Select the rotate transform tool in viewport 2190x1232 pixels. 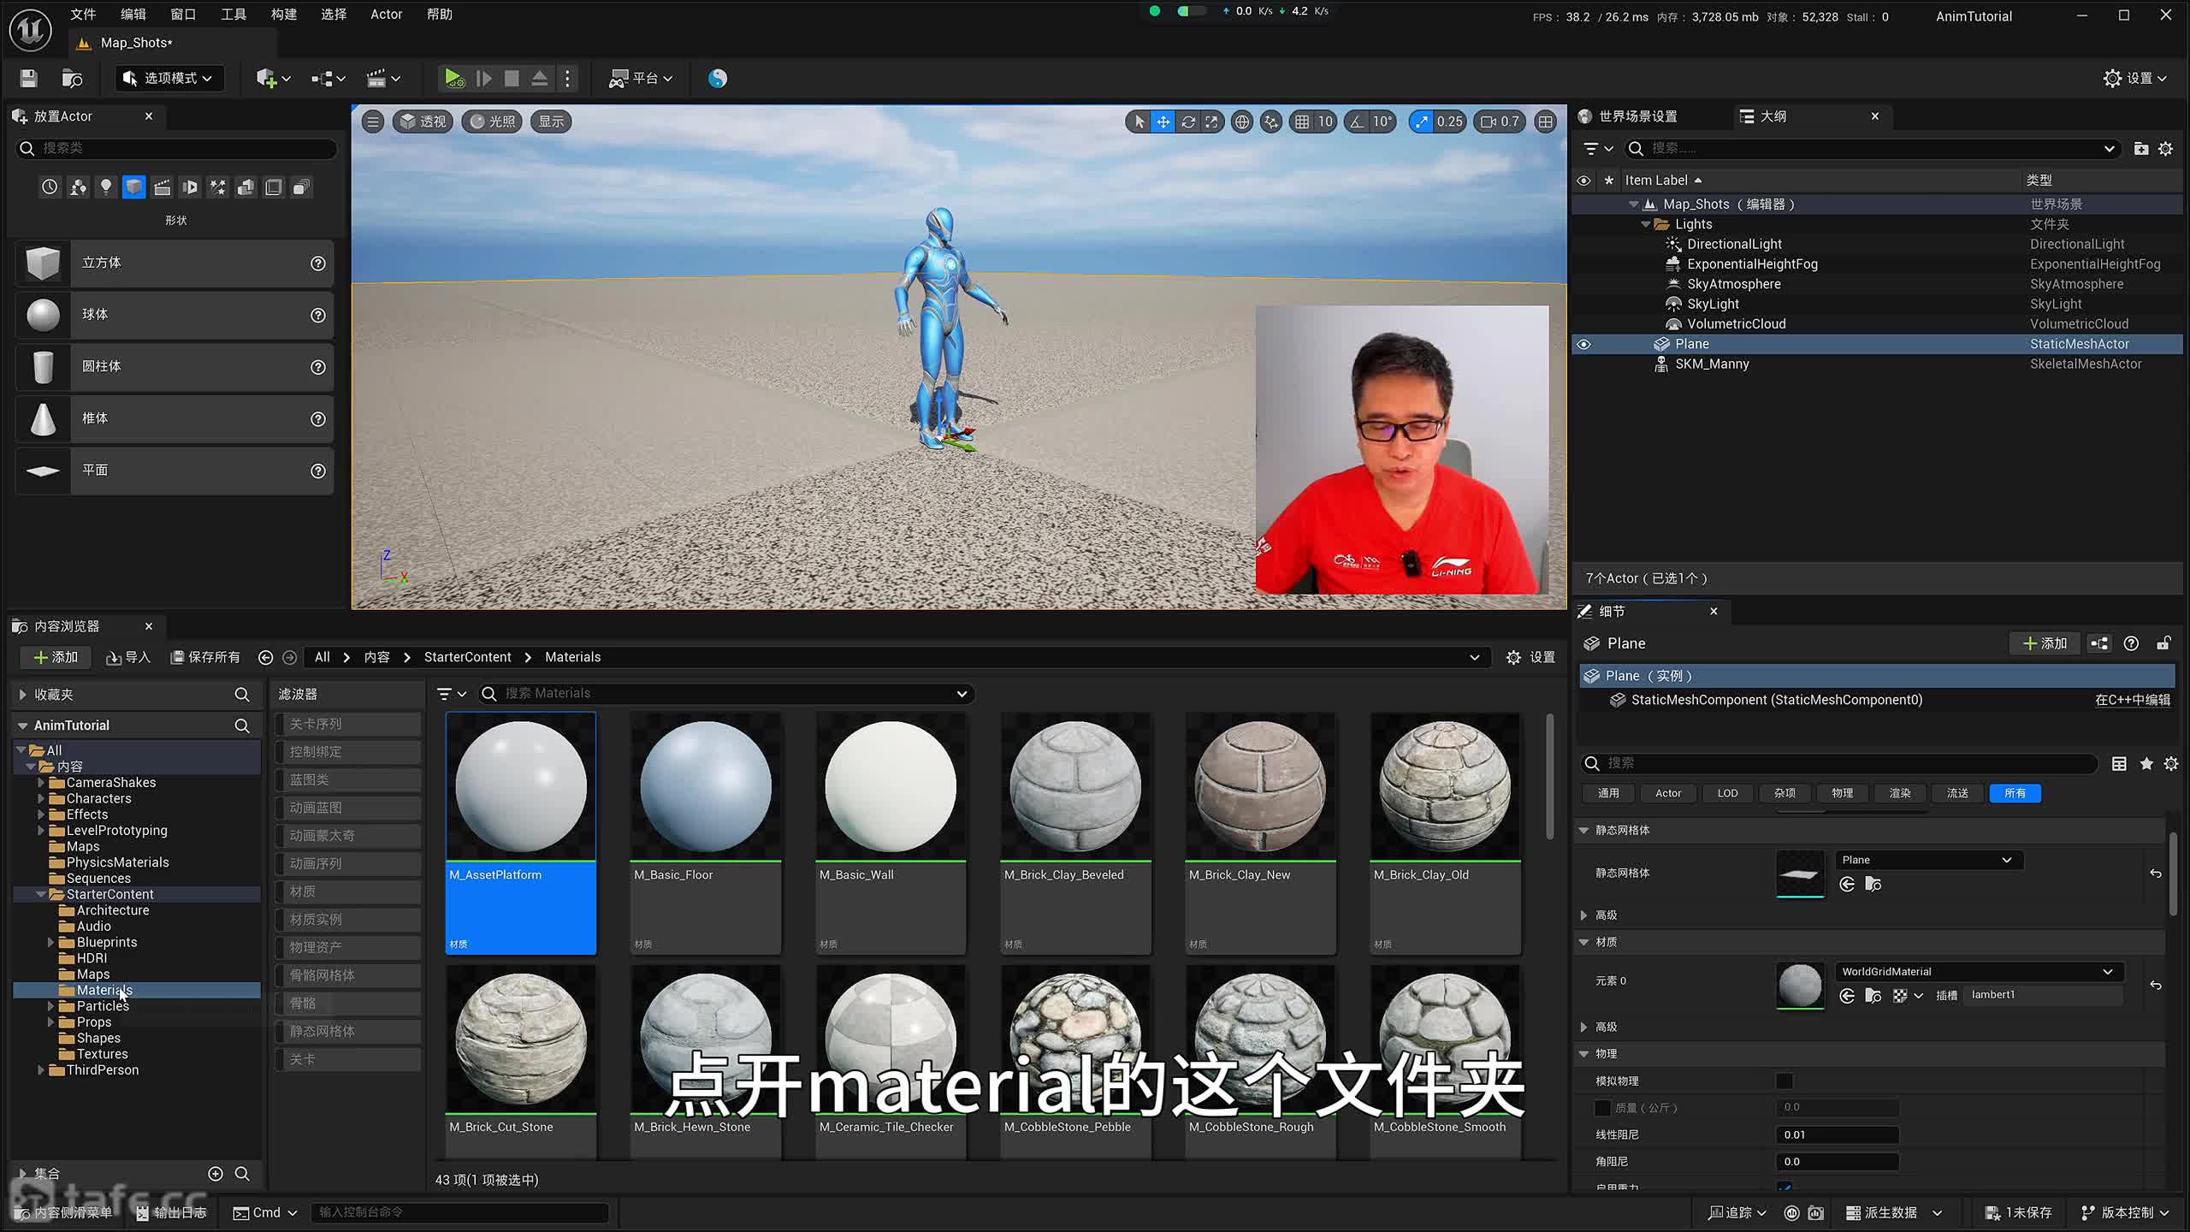[x=1188, y=121]
